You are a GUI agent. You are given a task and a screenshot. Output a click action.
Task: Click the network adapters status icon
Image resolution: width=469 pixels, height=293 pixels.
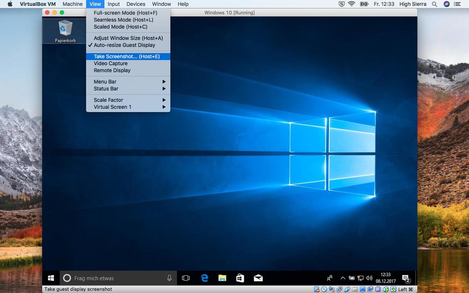point(339,289)
